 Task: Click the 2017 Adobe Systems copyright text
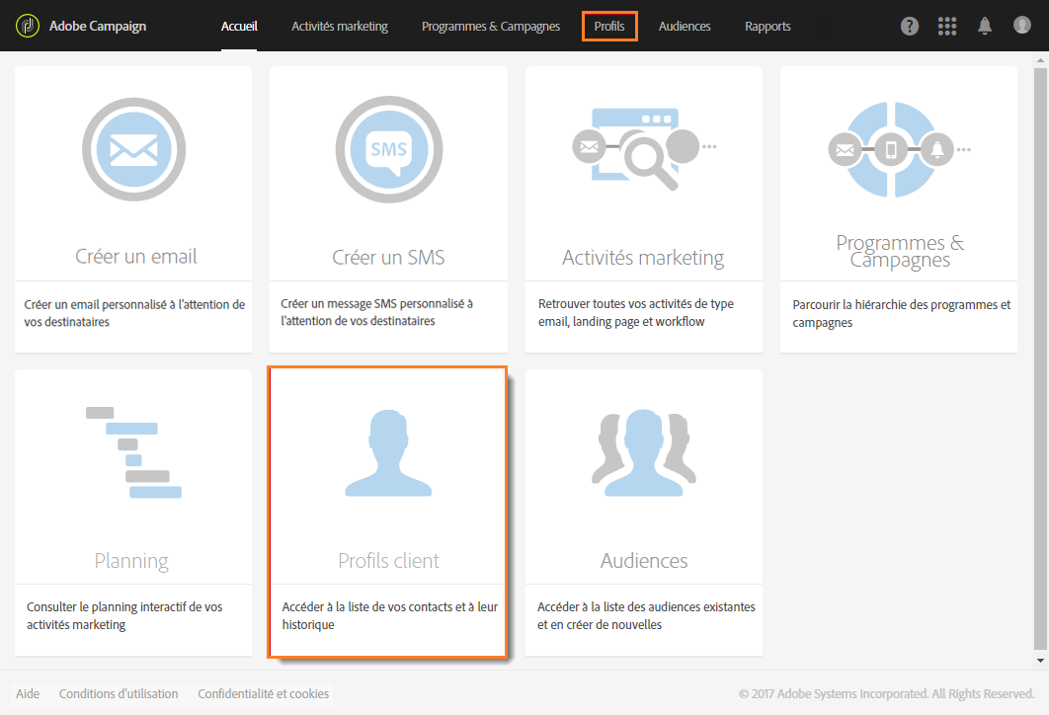[886, 693]
